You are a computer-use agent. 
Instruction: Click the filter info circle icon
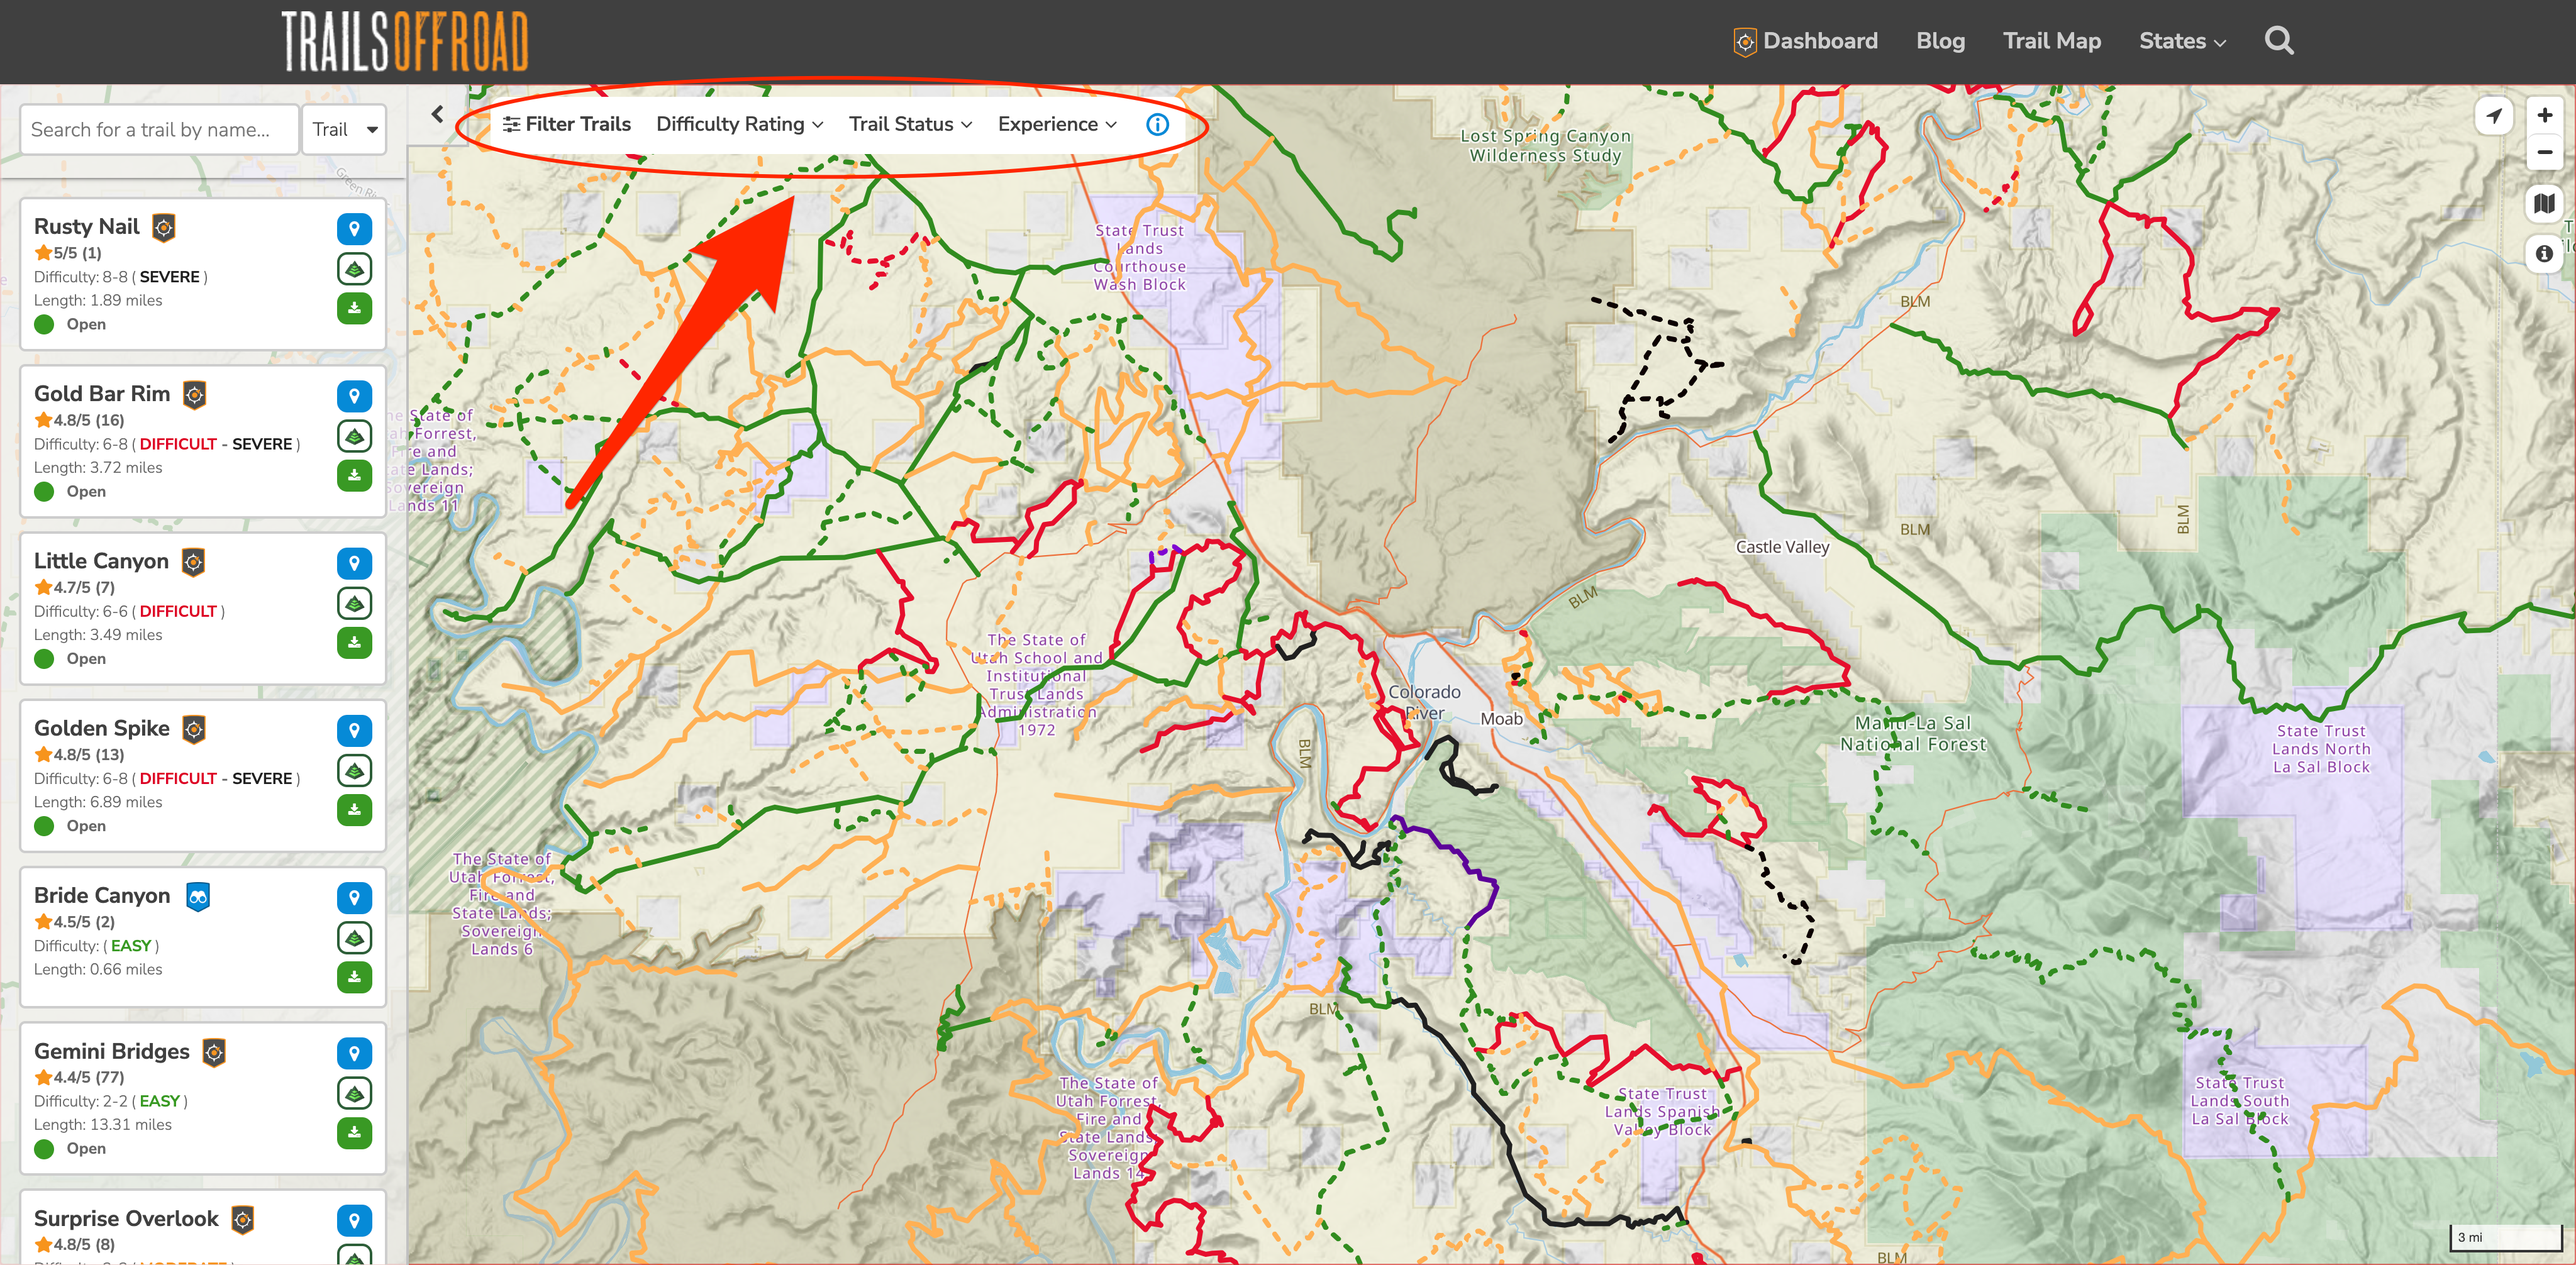click(1157, 124)
